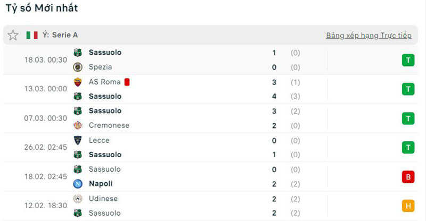Click the Lecce club crest
Image resolution: width=426 pixels, height=221 pixels.
click(x=78, y=140)
